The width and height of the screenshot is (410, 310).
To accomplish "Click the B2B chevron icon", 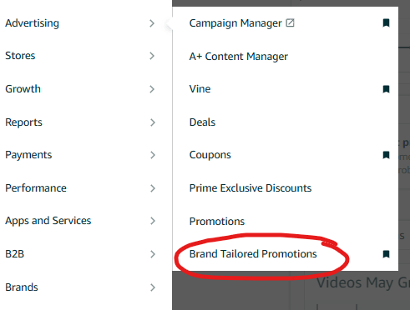I will (153, 254).
